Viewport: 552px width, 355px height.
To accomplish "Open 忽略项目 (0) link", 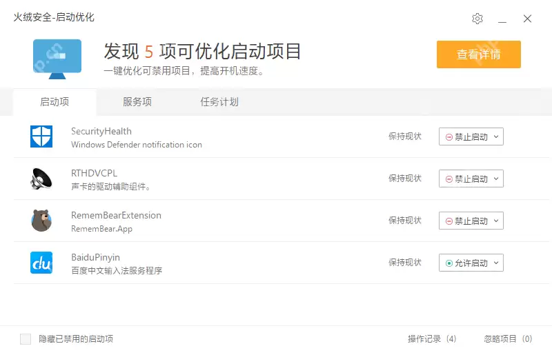I will [508, 339].
